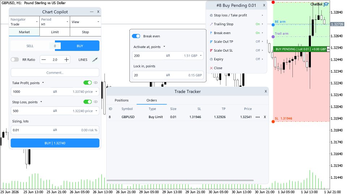This screenshot has width=347, height=195.
Task: Open the 1.33740 price dropdown arrow
Action: coord(96,91)
